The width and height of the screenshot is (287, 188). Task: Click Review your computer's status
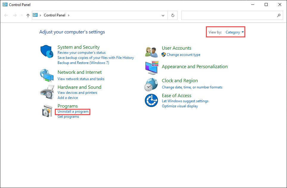81,53
